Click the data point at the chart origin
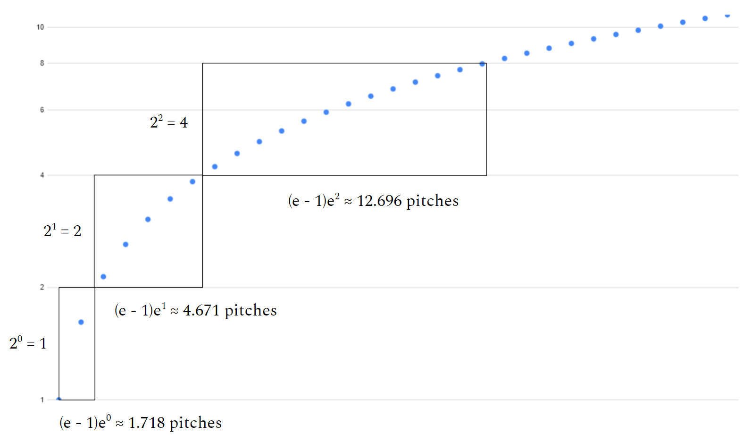752x443 pixels. pos(59,399)
